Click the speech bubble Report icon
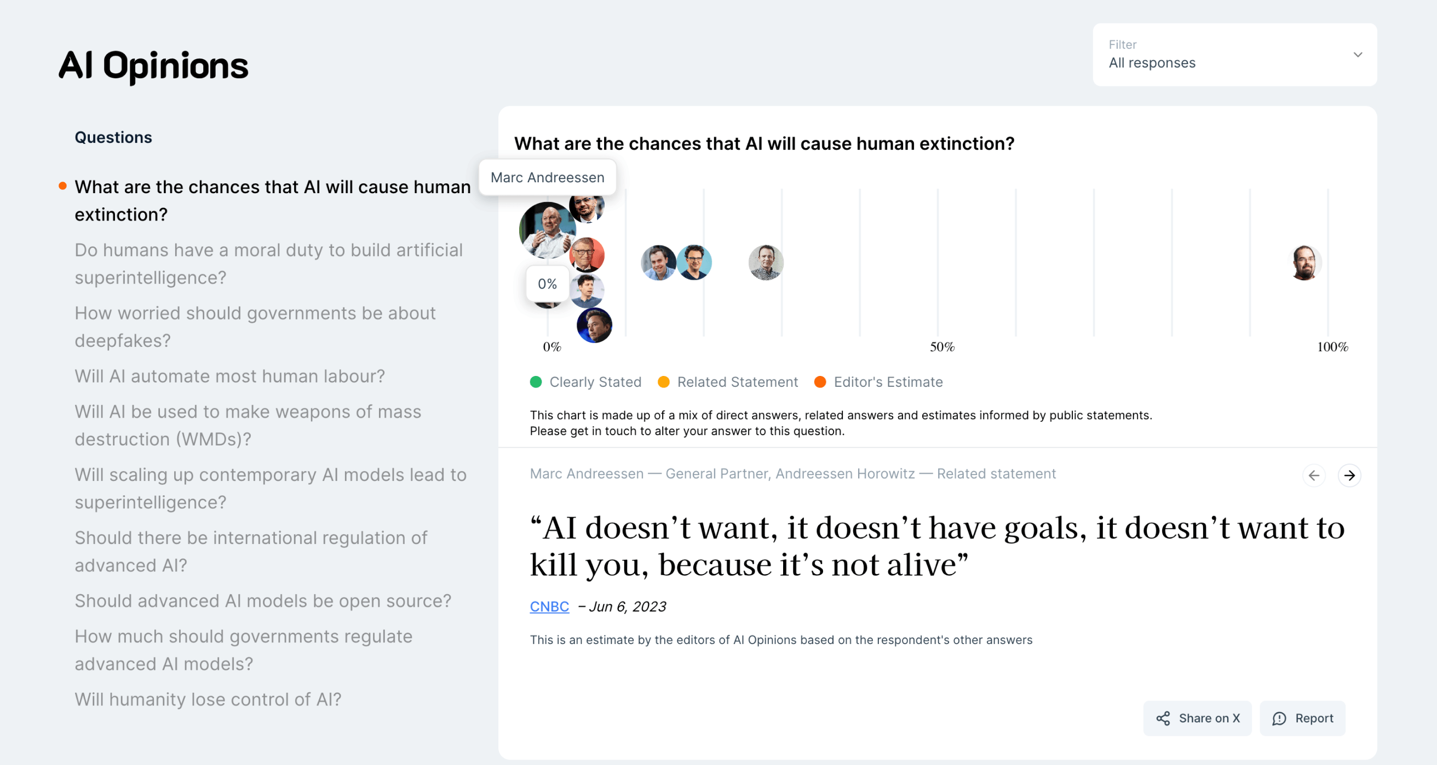 (1279, 718)
